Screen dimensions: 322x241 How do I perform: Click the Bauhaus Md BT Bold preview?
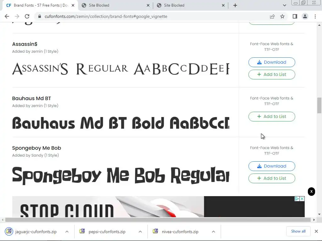point(120,123)
